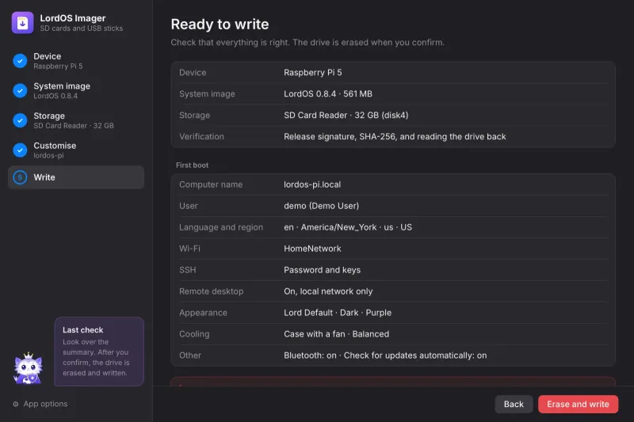
Task: Click SD Card Reader · 32 GB (disk4)
Action: (346, 116)
